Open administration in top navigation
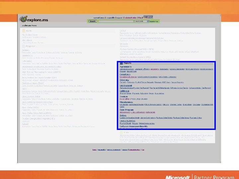The height and width of the screenshot is (179, 239). point(131,18)
